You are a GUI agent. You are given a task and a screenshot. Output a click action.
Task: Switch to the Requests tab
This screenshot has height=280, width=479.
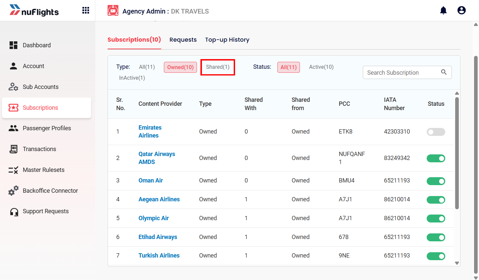pyautogui.click(x=183, y=40)
